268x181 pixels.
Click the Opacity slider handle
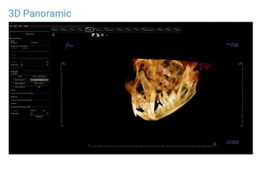pyautogui.click(x=32, y=93)
